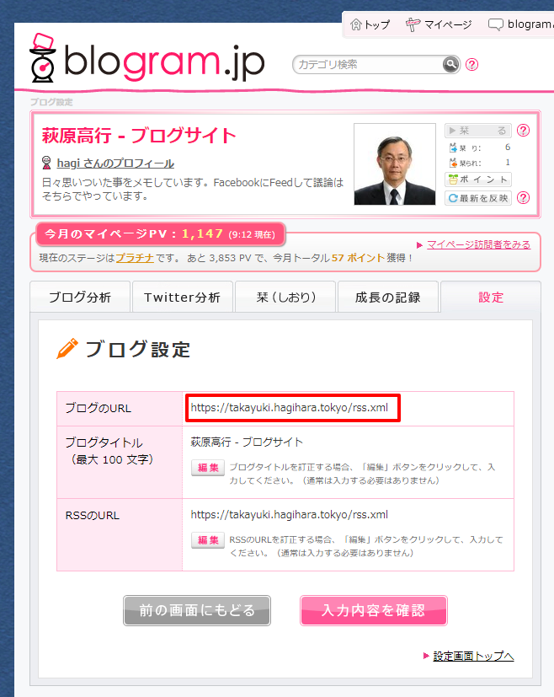Click the プラチナ stage link
The image size is (554, 697).
[135, 258]
